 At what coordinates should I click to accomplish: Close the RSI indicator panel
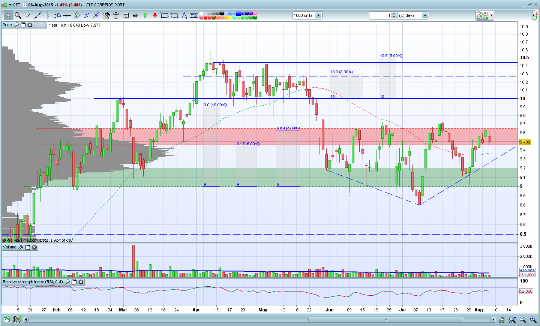81,282
